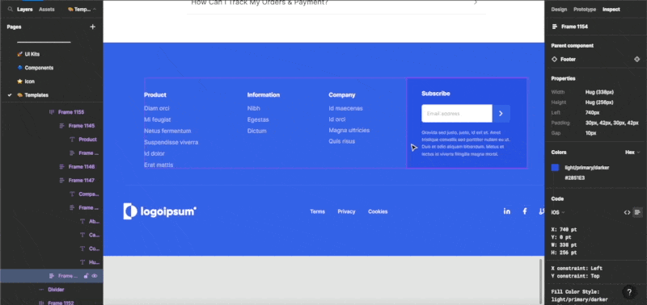Click the Cookies link in the footer

click(378, 211)
